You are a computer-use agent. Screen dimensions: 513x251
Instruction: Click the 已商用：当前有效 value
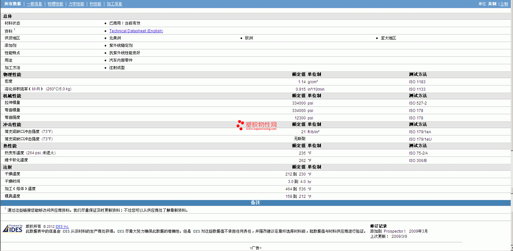click(125, 23)
